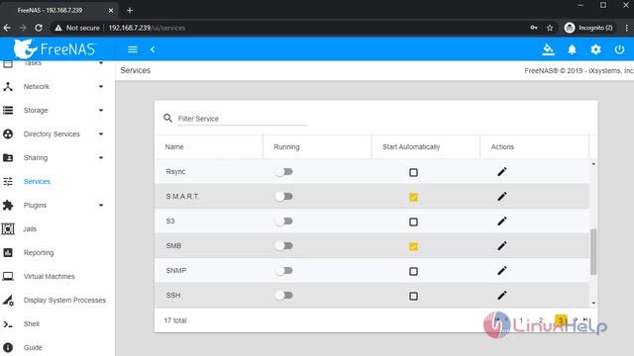
Task: Edit the Rsync service
Action: tap(502, 172)
